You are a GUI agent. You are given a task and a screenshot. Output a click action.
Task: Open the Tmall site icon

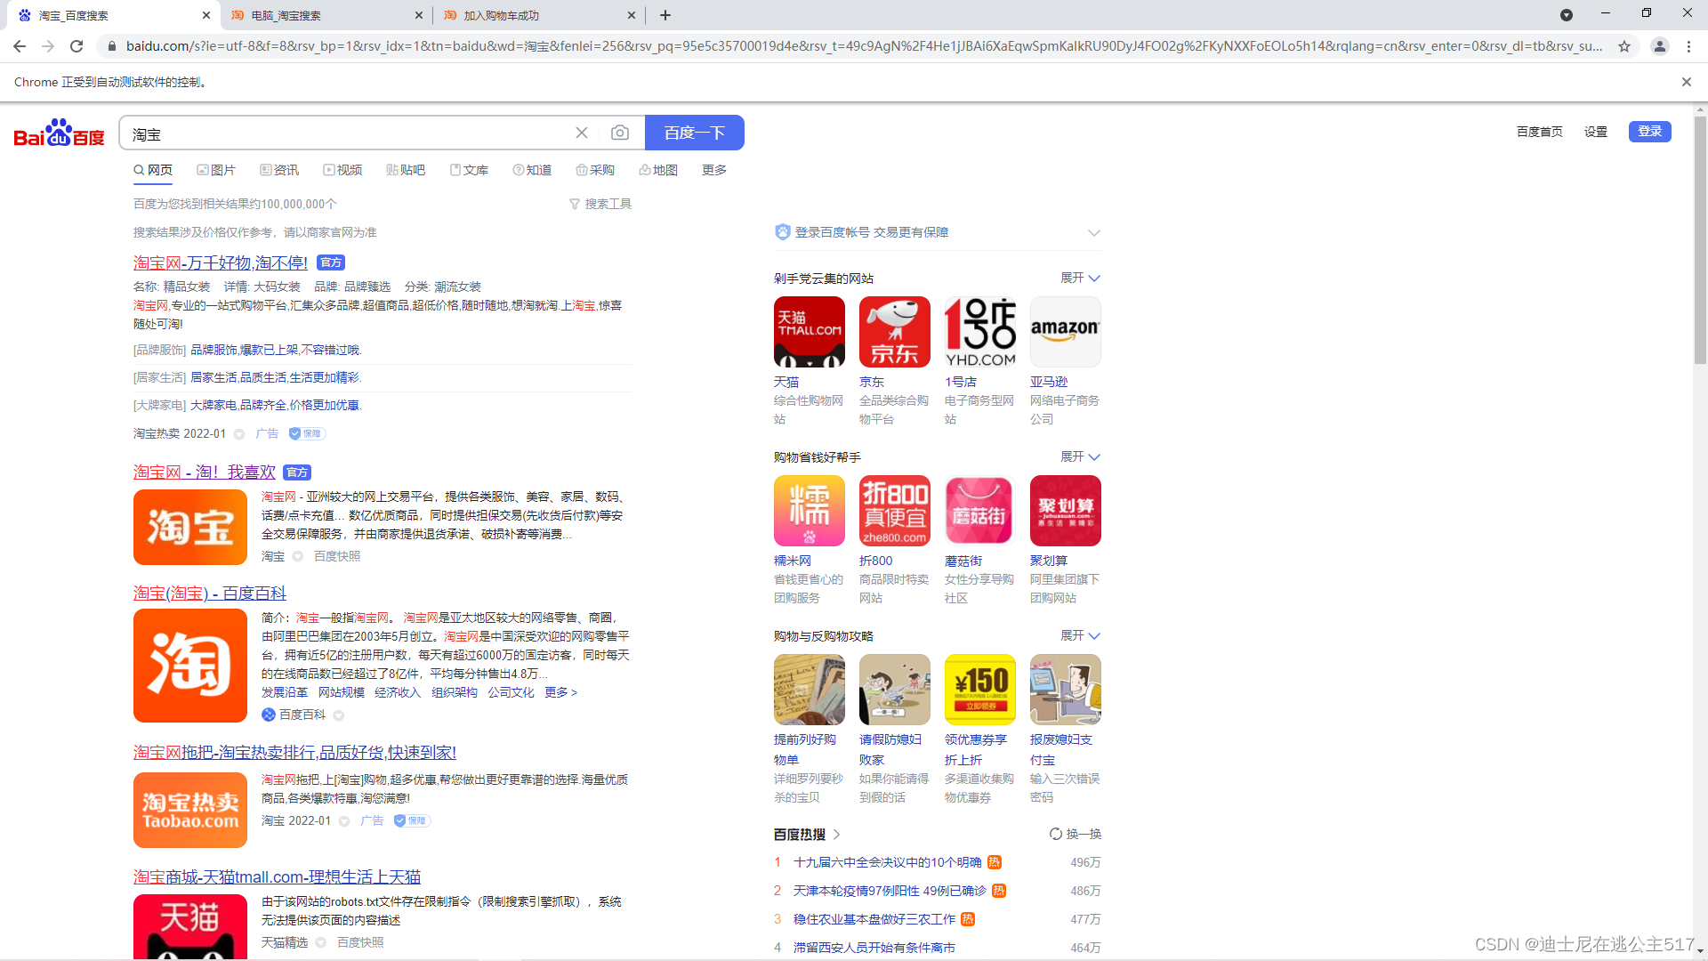coord(809,332)
